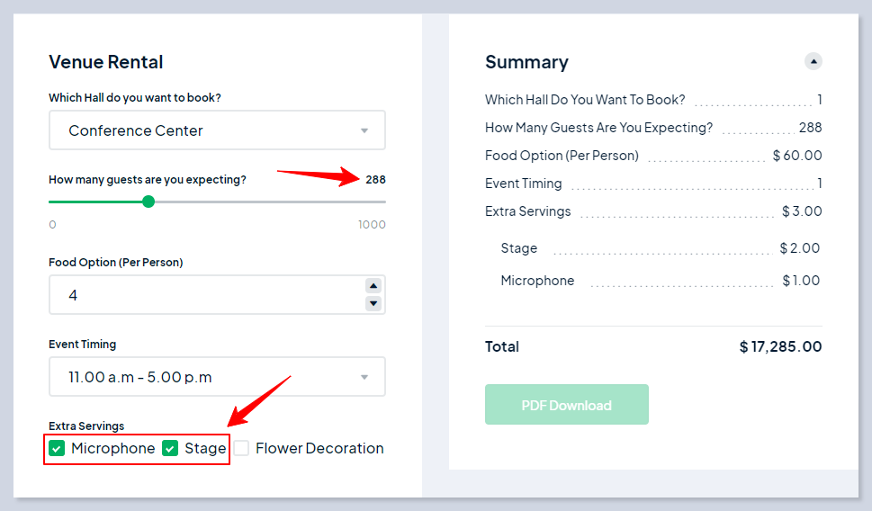Click slider track near 1000 end
872x511 pixels.
click(373, 202)
